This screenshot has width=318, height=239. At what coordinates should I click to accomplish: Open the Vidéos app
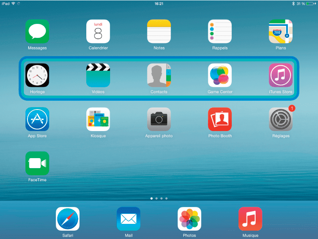point(98,75)
